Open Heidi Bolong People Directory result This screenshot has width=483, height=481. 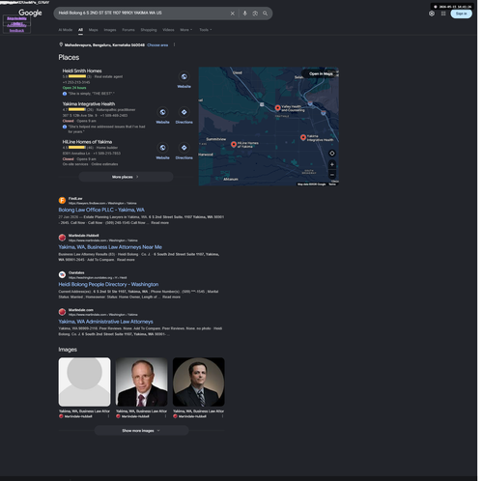click(108, 284)
